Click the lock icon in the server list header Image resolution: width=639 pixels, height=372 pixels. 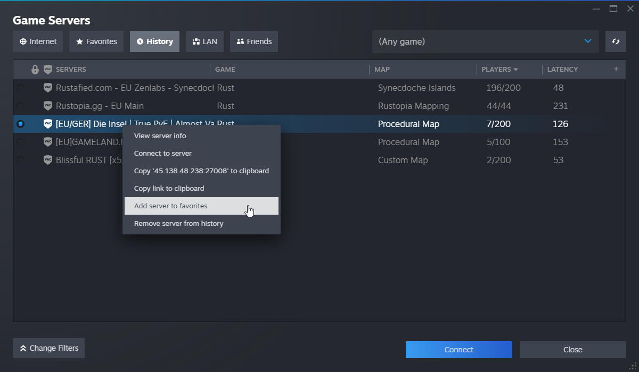tap(35, 69)
